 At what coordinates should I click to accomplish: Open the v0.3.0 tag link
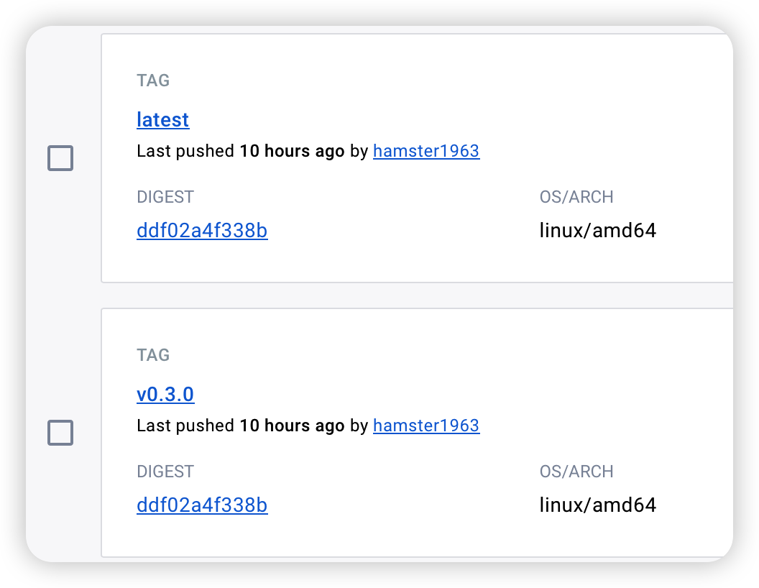click(165, 394)
